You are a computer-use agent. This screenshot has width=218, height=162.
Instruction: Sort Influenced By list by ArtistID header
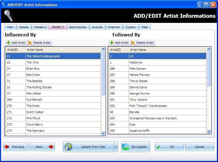16,50
